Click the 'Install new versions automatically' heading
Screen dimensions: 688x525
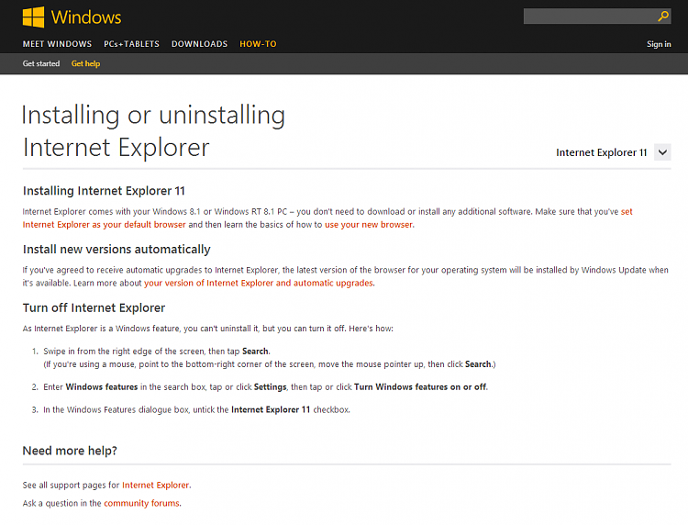pos(117,250)
